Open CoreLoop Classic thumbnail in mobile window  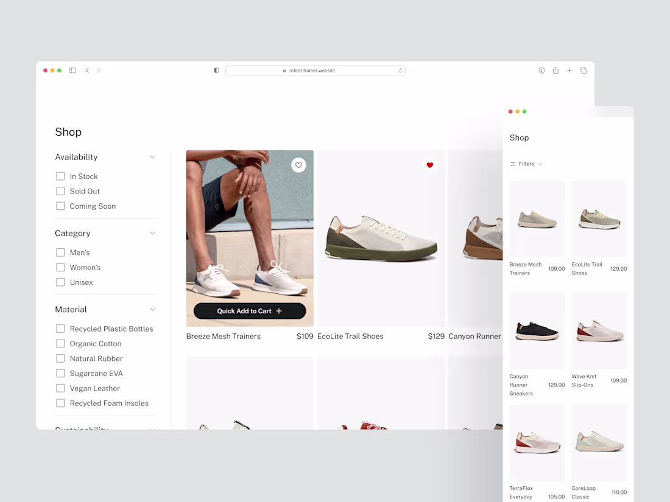599,442
